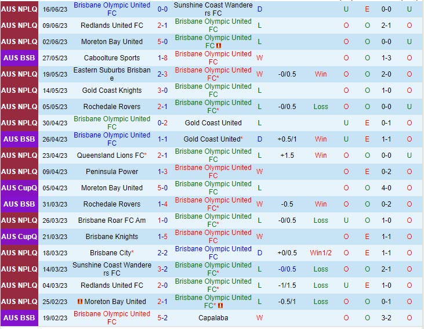
Task: Select handicap -0.5 on 31/03/23
Action: point(287,204)
